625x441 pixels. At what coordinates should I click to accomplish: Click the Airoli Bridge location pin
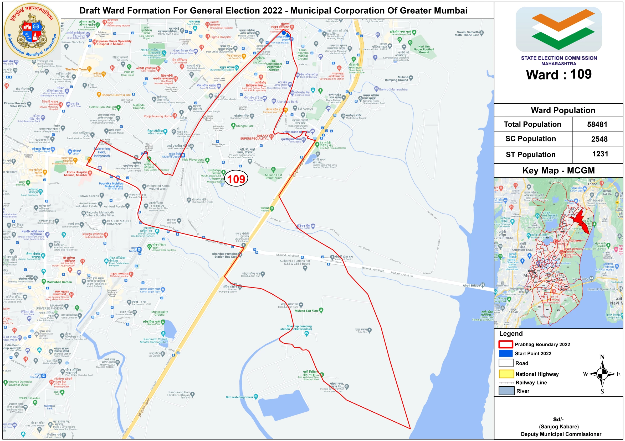[482, 285]
